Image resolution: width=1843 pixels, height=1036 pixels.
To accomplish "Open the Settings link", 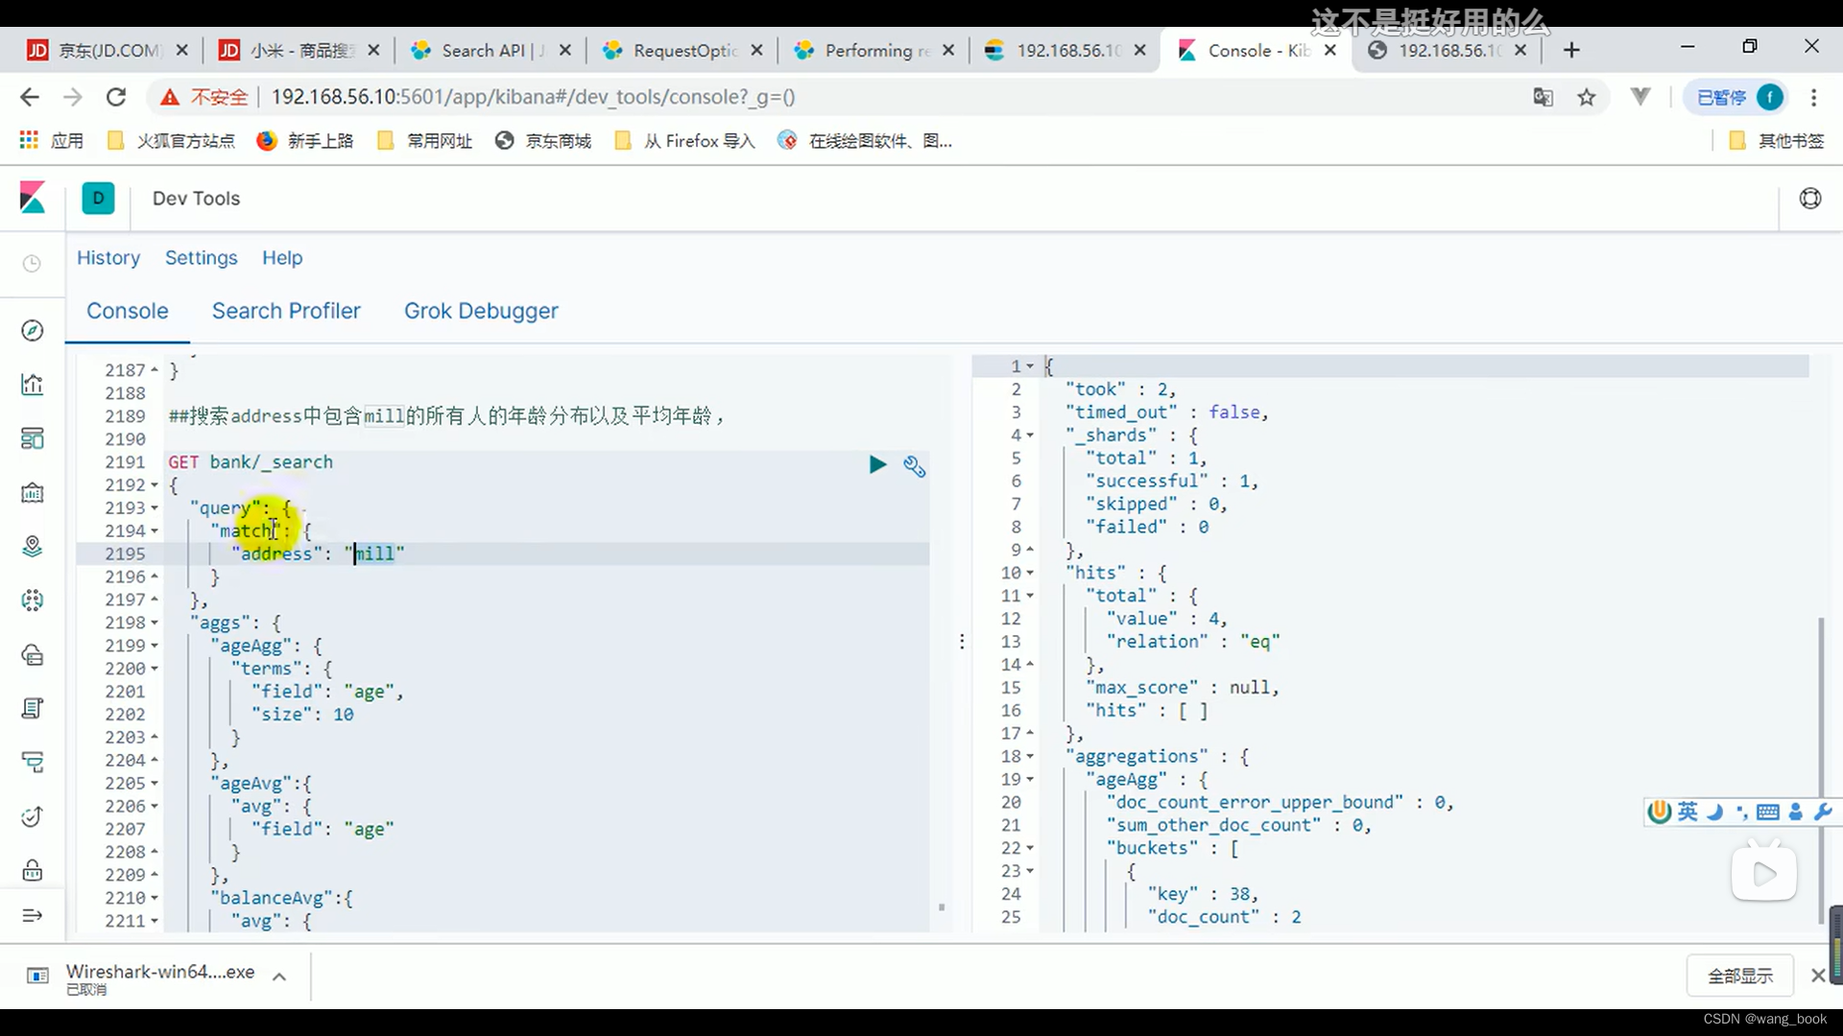I will [x=201, y=257].
